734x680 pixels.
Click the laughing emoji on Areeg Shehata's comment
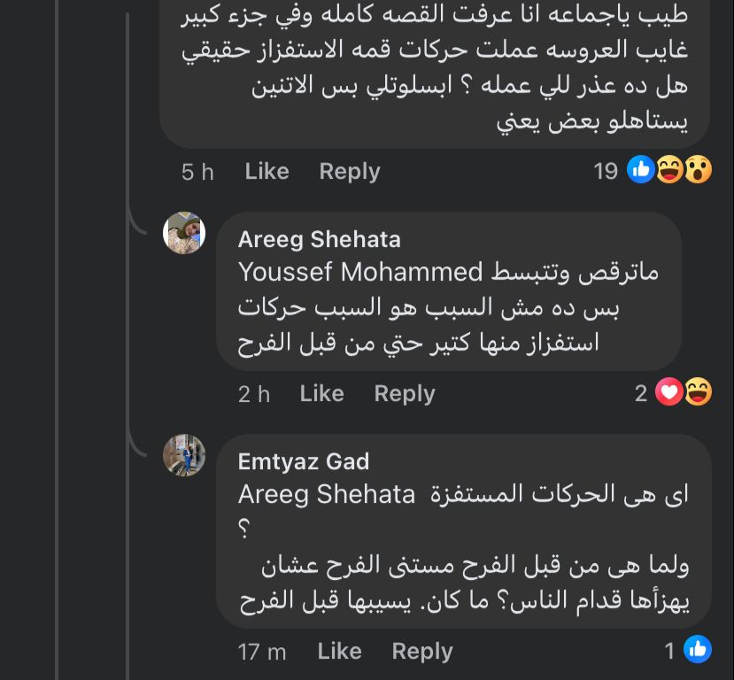[698, 392]
